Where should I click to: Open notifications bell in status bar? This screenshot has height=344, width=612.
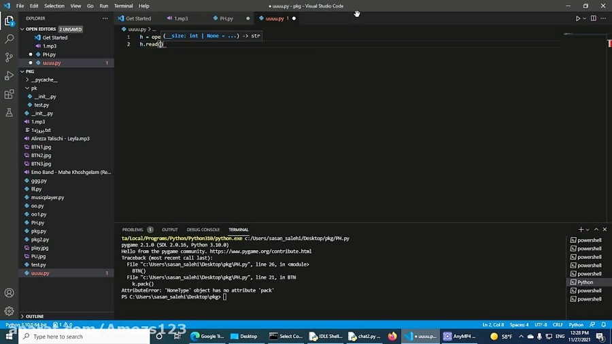(x=603, y=324)
